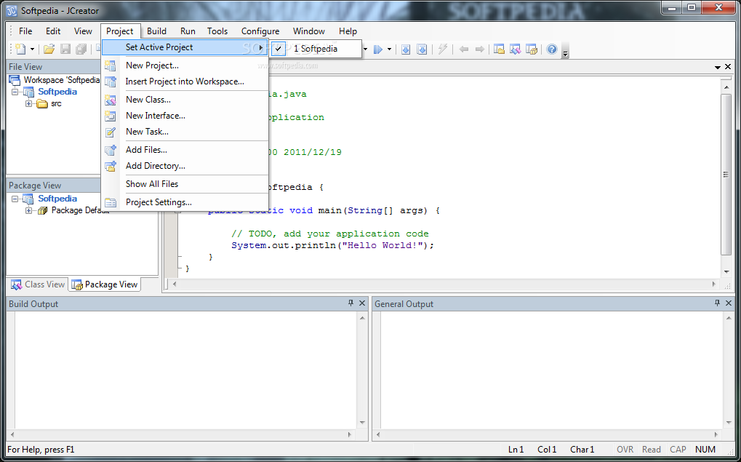Pin the Build Output panel
This screenshot has height=462, width=741.
351,303
